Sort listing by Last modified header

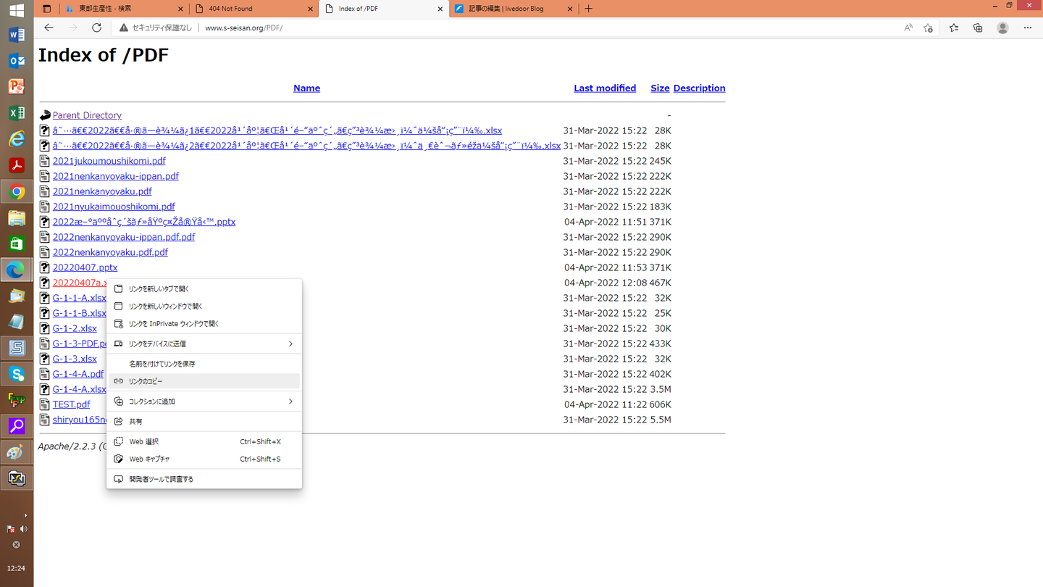click(604, 88)
